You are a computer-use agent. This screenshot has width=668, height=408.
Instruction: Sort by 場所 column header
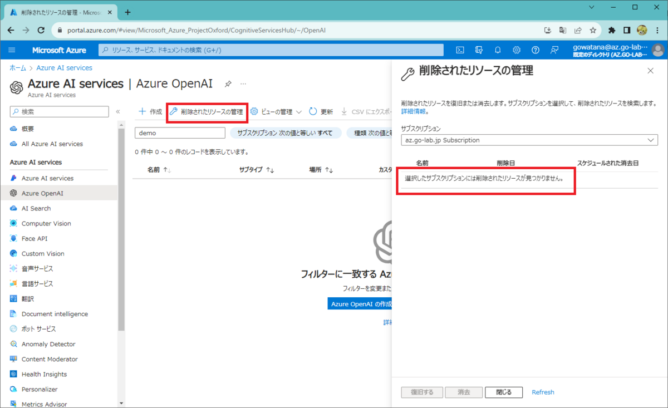[321, 170]
